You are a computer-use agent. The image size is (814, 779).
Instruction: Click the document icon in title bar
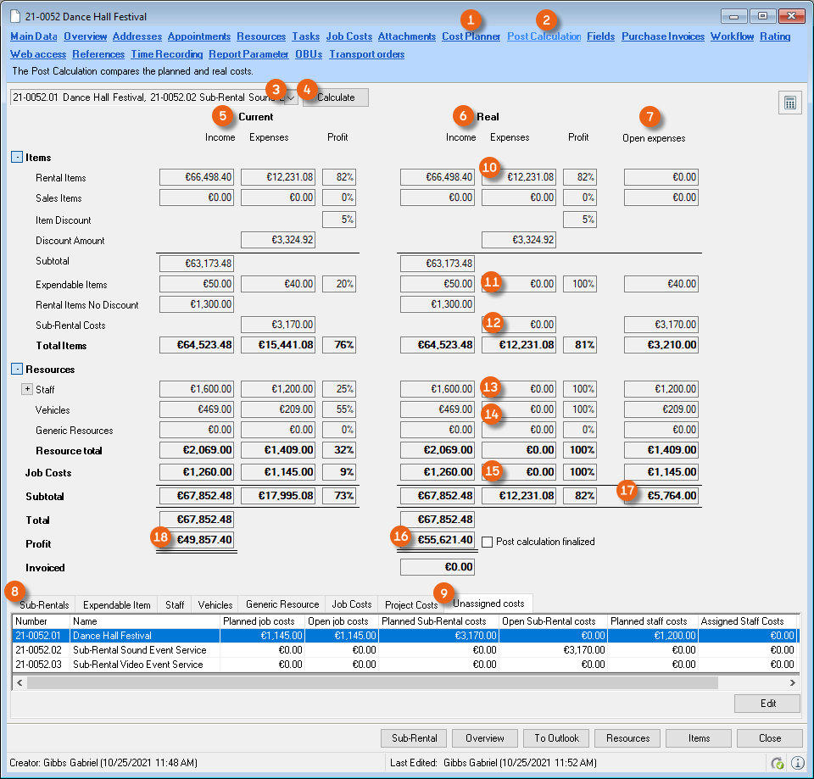click(x=15, y=16)
